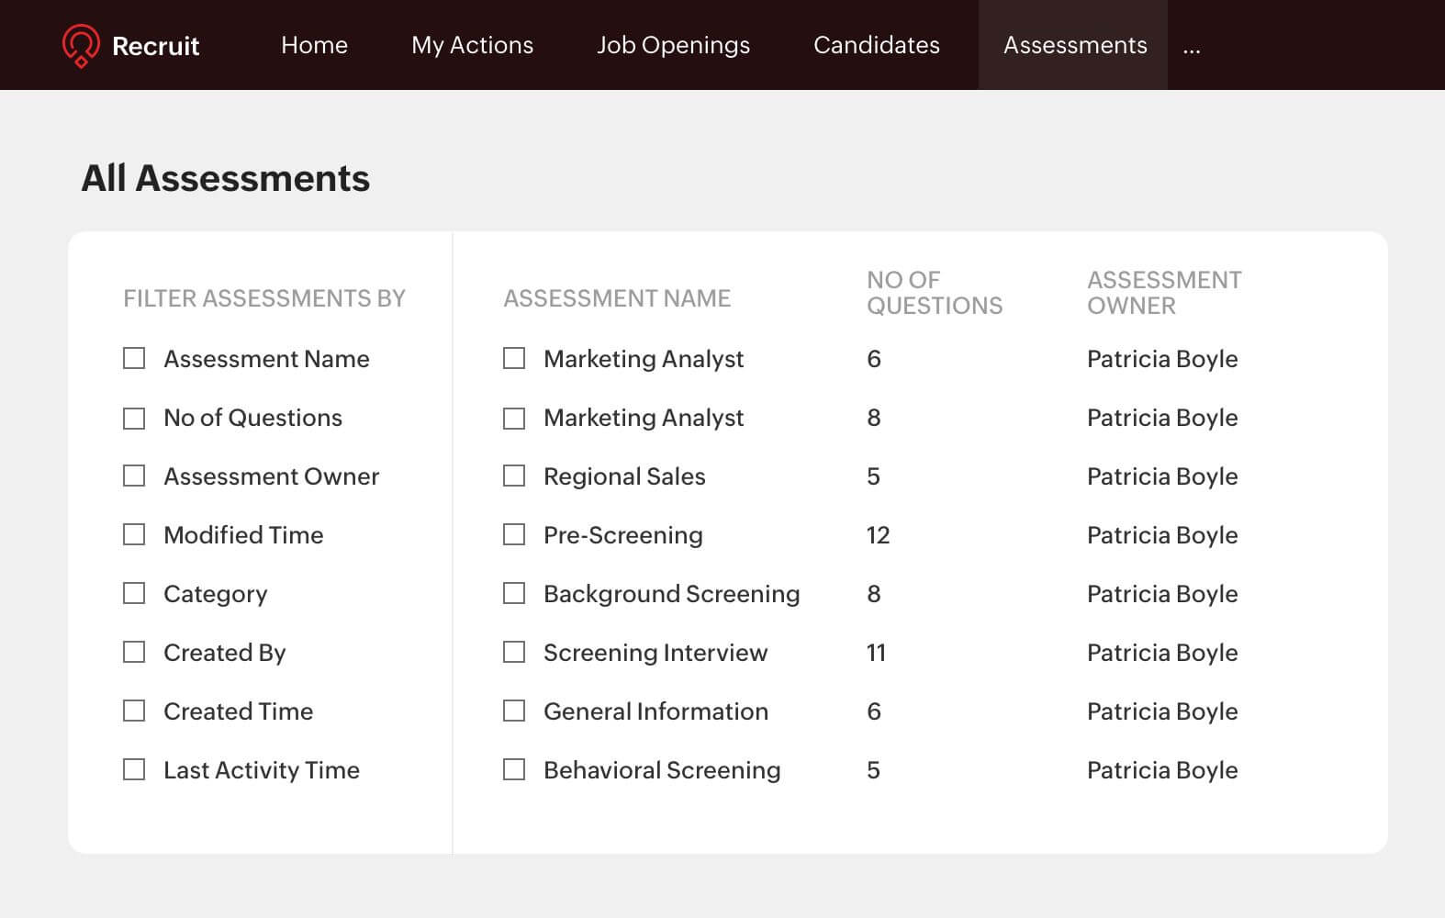This screenshot has width=1445, height=918.
Task: Expand the more tabs ellipsis menu
Action: coord(1192,47)
